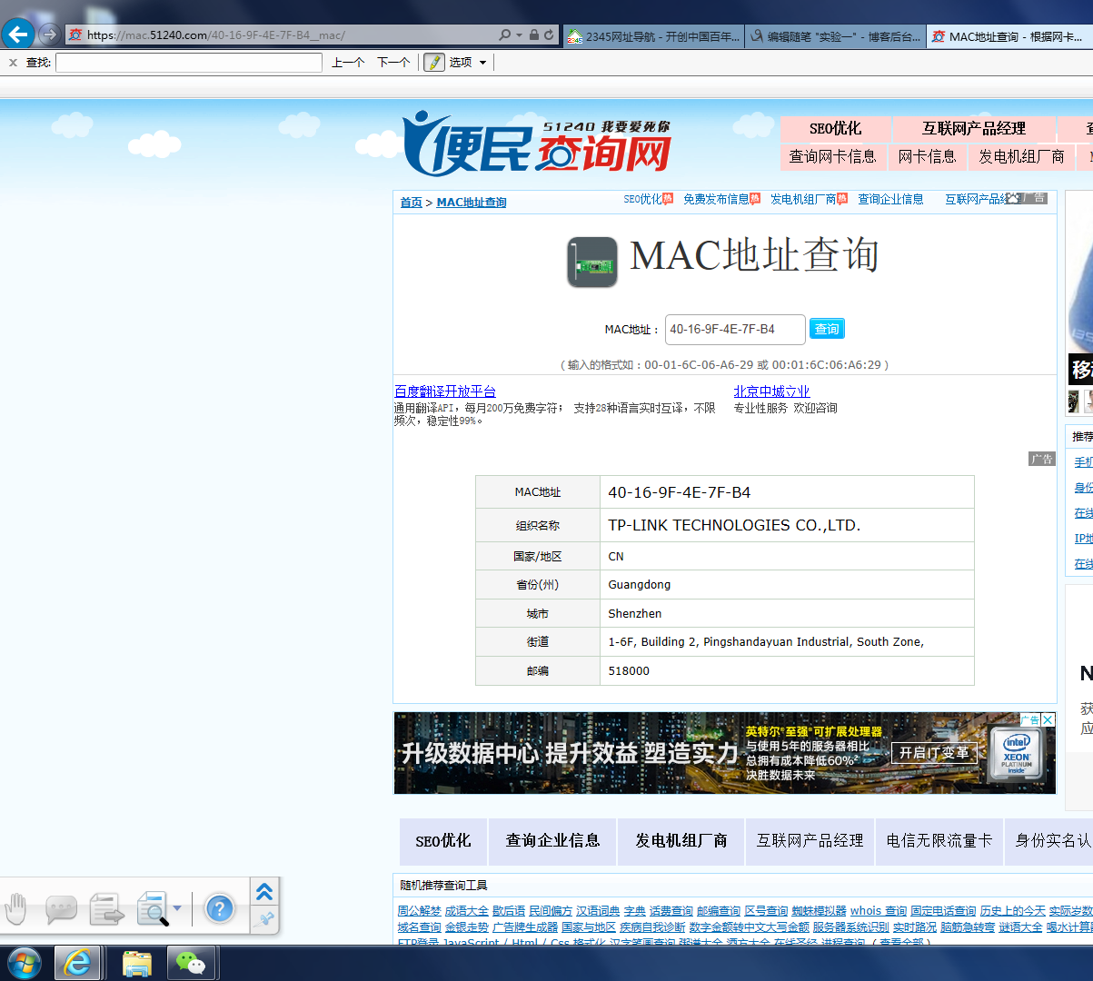Collapse the floating toolbar with double chevron
The width and height of the screenshot is (1093, 981).
pos(264,892)
